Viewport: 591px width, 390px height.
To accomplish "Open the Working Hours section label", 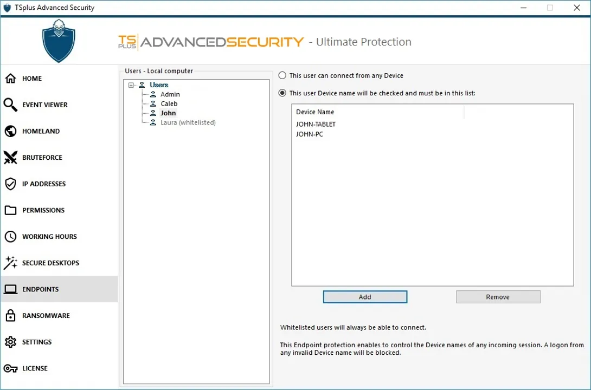I will (x=49, y=236).
